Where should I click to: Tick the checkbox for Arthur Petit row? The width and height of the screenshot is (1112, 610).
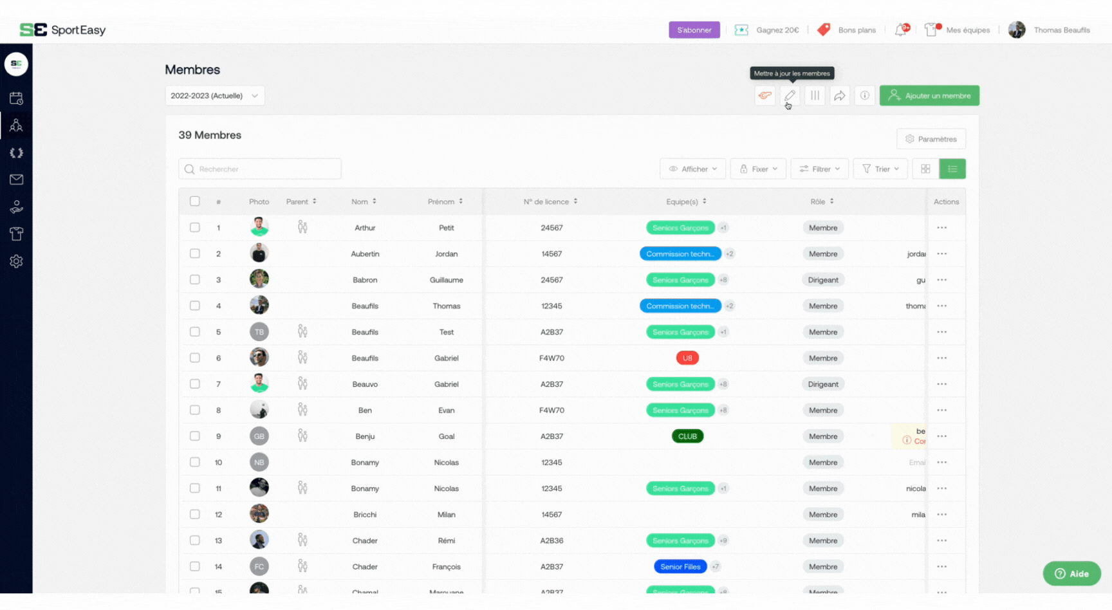[195, 227]
